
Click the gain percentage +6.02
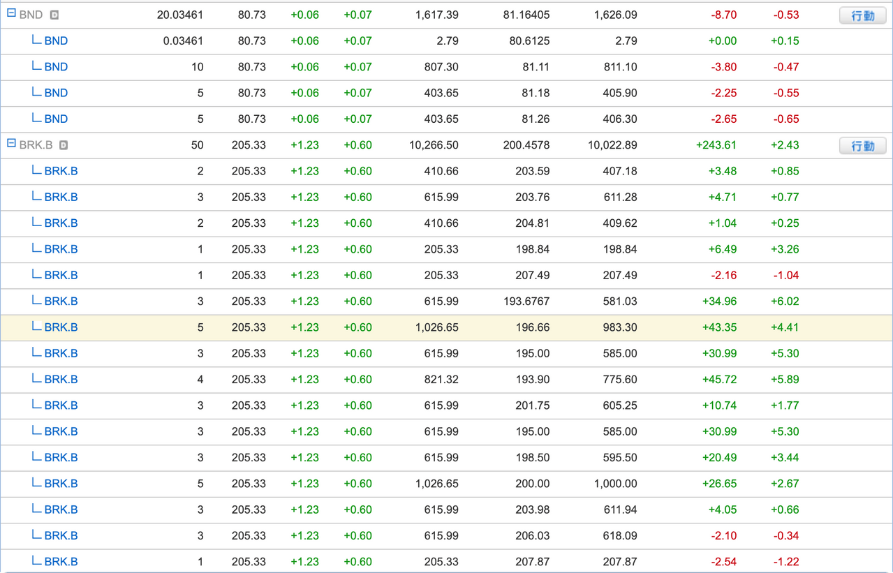click(785, 302)
